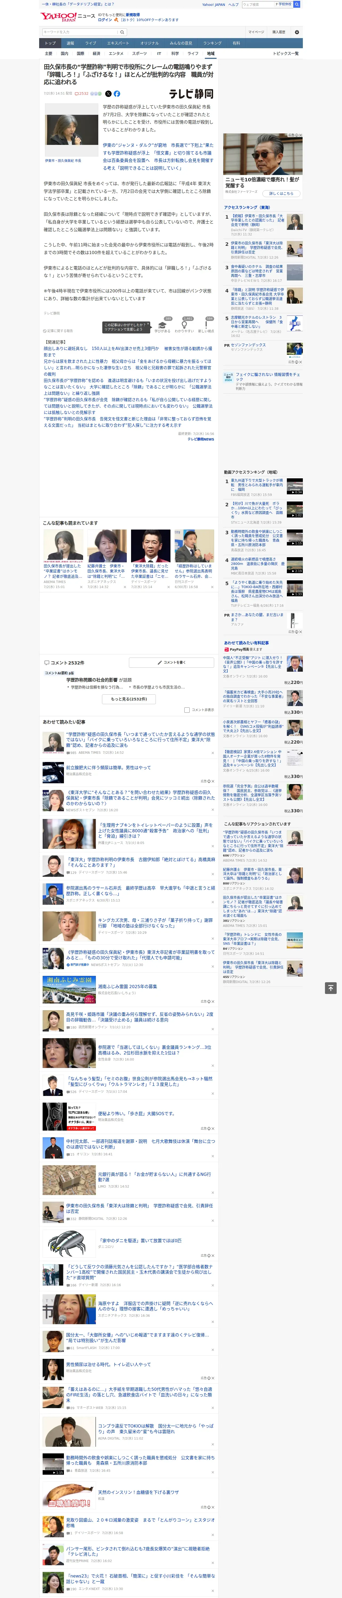Image resolution: width=342 pixels, height=1598 pixels.
Task: Open 元銀行員が語る NGワード article thumbnail
Action: coord(70,1180)
